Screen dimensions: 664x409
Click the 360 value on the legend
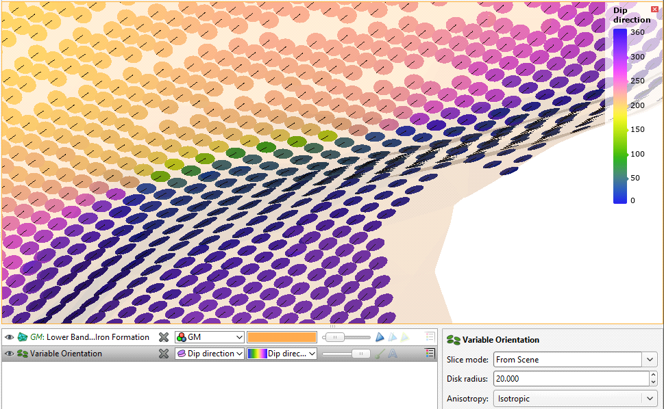click(637, 32)
